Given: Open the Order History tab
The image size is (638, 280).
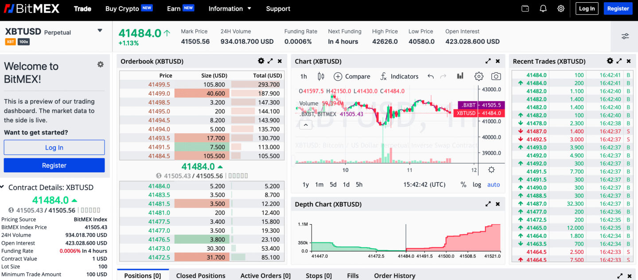Looking at the screenshot, I should [x=395, y=276].
